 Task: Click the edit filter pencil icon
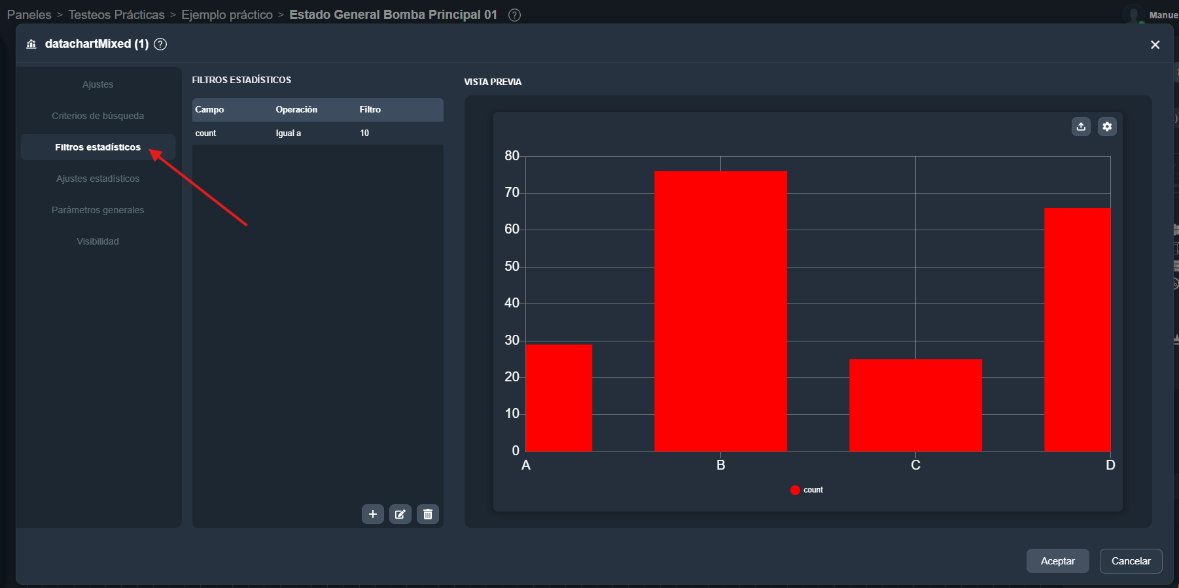400,514
